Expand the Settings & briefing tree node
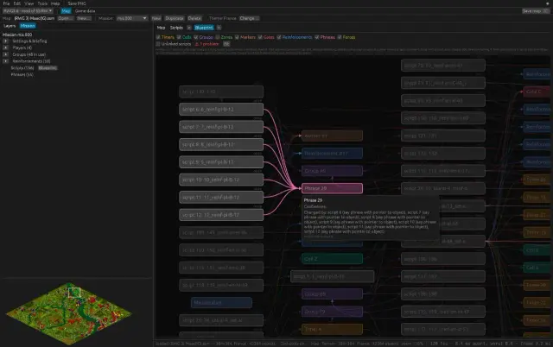The image size is (553, 347). [6, 41]
